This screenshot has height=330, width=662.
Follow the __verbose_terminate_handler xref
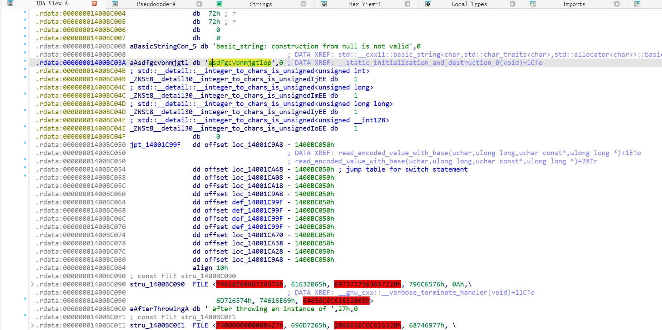(x=436, y=293)
